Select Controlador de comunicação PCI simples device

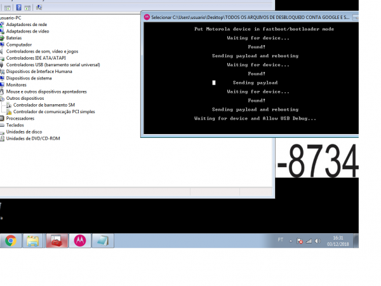54,112
